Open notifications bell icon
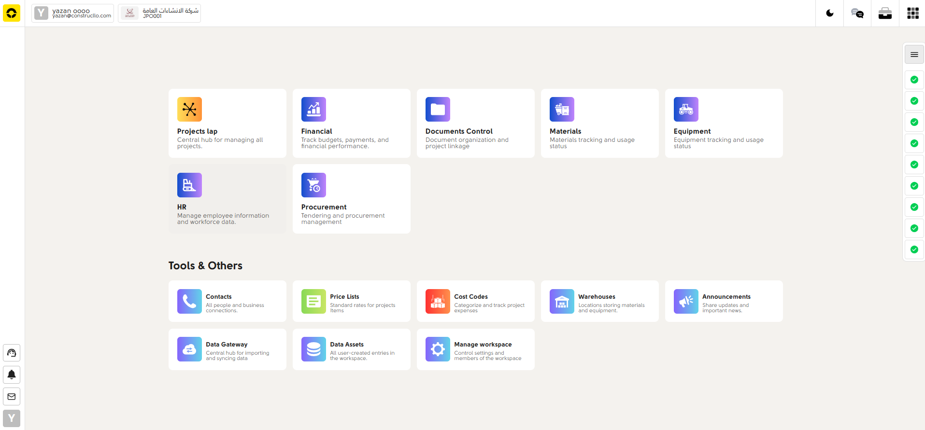The height and width of the screenshot is (430, 925). click(x=12, y=375)
